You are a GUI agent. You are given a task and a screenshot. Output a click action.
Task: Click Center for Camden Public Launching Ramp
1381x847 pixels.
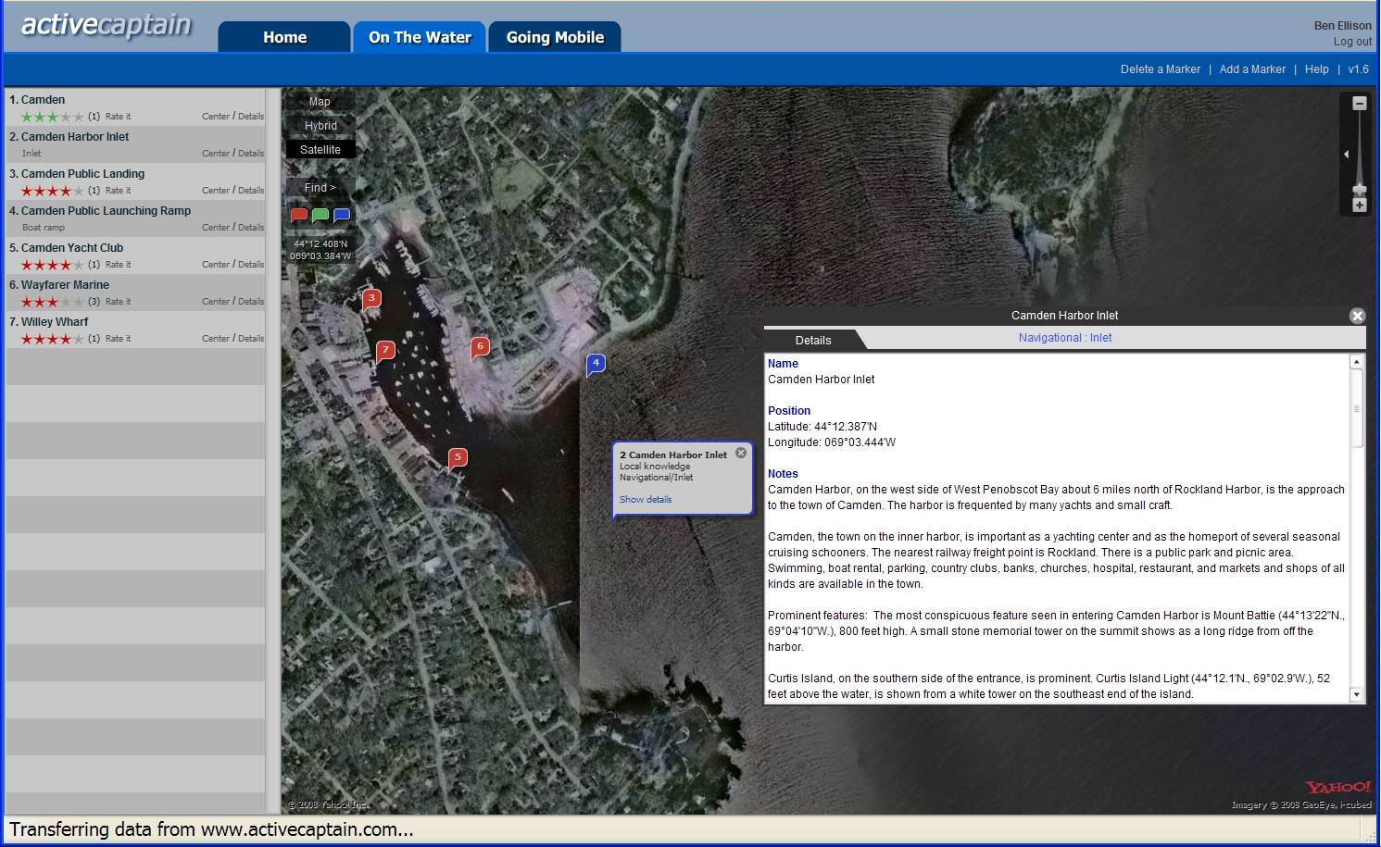(x=216, y=228)
